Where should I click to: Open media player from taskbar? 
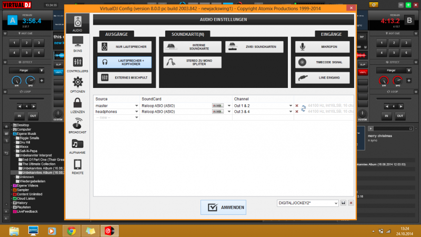pos(52,231)
